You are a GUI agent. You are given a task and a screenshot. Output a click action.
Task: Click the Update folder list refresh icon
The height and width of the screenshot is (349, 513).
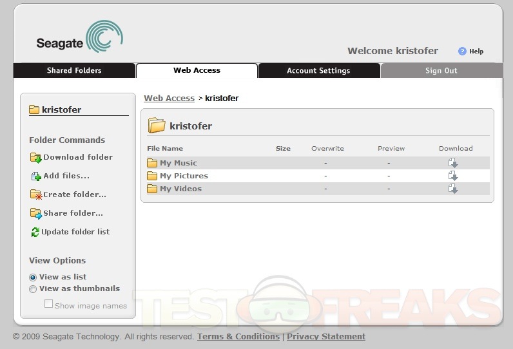tap(35, 232)
